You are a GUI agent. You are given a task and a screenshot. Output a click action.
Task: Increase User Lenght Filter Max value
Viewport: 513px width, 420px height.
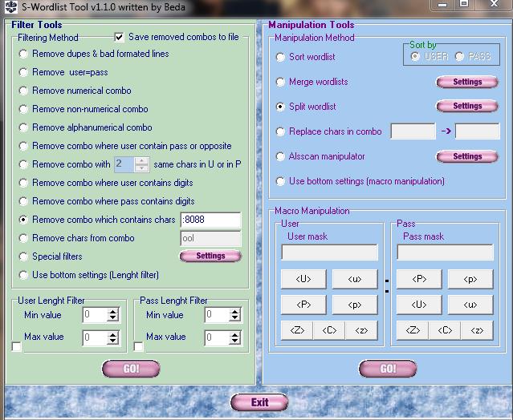[x=113, y=335]
